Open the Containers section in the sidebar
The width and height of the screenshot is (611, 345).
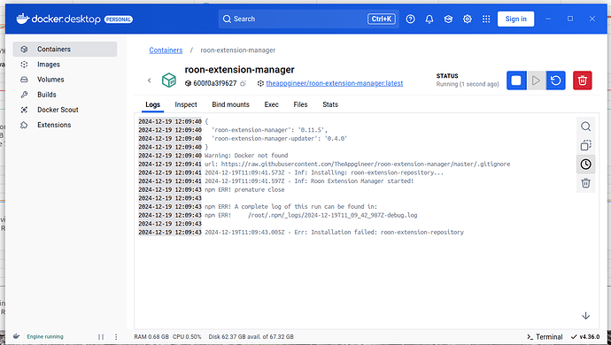tap(65, 49)
